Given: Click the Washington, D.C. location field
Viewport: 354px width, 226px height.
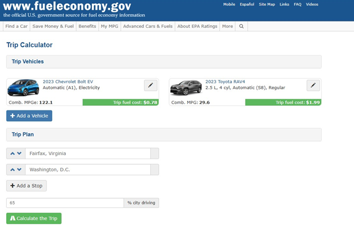Looking at the screenshot, I should 88,170.
